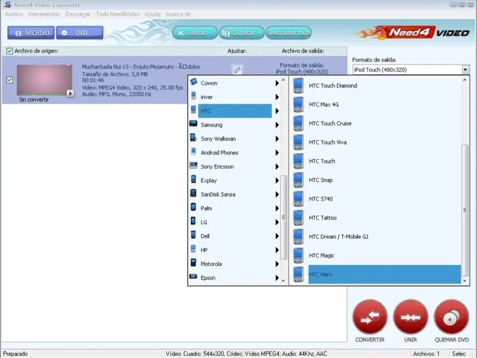Image resolution: width=477 pixels, height=358 pixels.
Task: Click the Dell device icon
Action: click(193, 234)
